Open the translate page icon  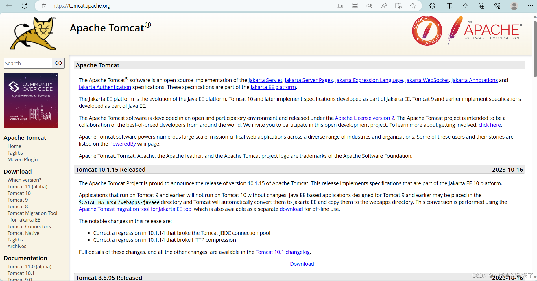(x=369, y=6)
